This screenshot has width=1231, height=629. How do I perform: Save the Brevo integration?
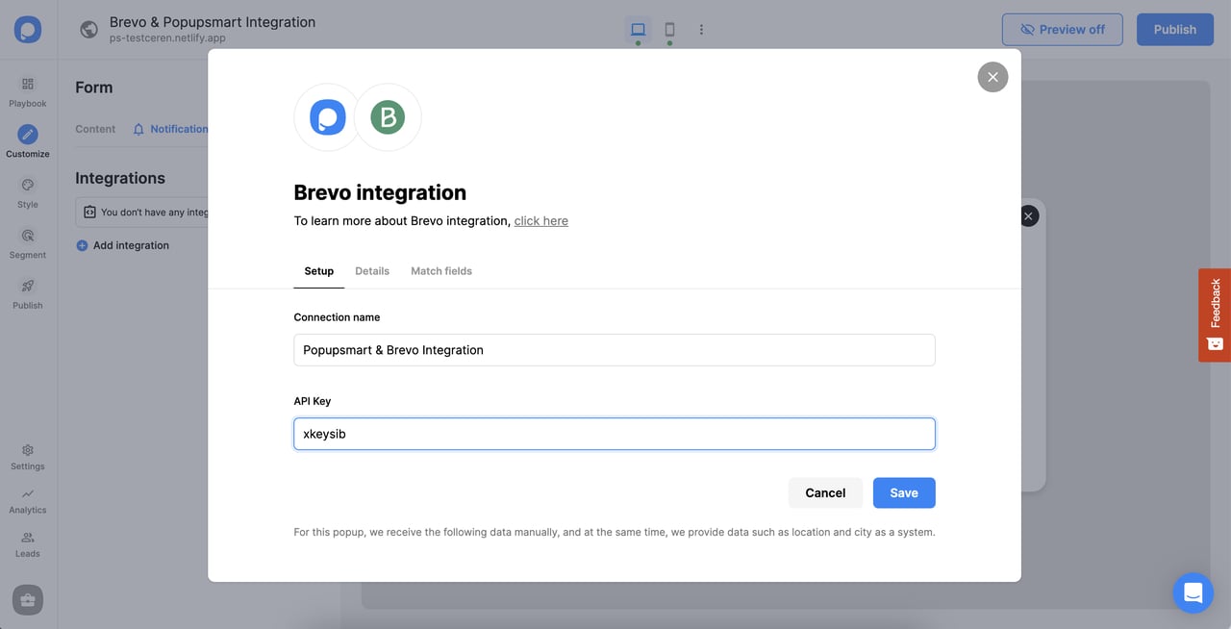tap(903, 492)
